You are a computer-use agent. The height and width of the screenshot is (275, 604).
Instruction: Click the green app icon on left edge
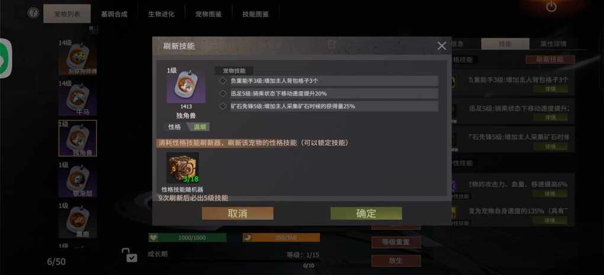point(6,58)
